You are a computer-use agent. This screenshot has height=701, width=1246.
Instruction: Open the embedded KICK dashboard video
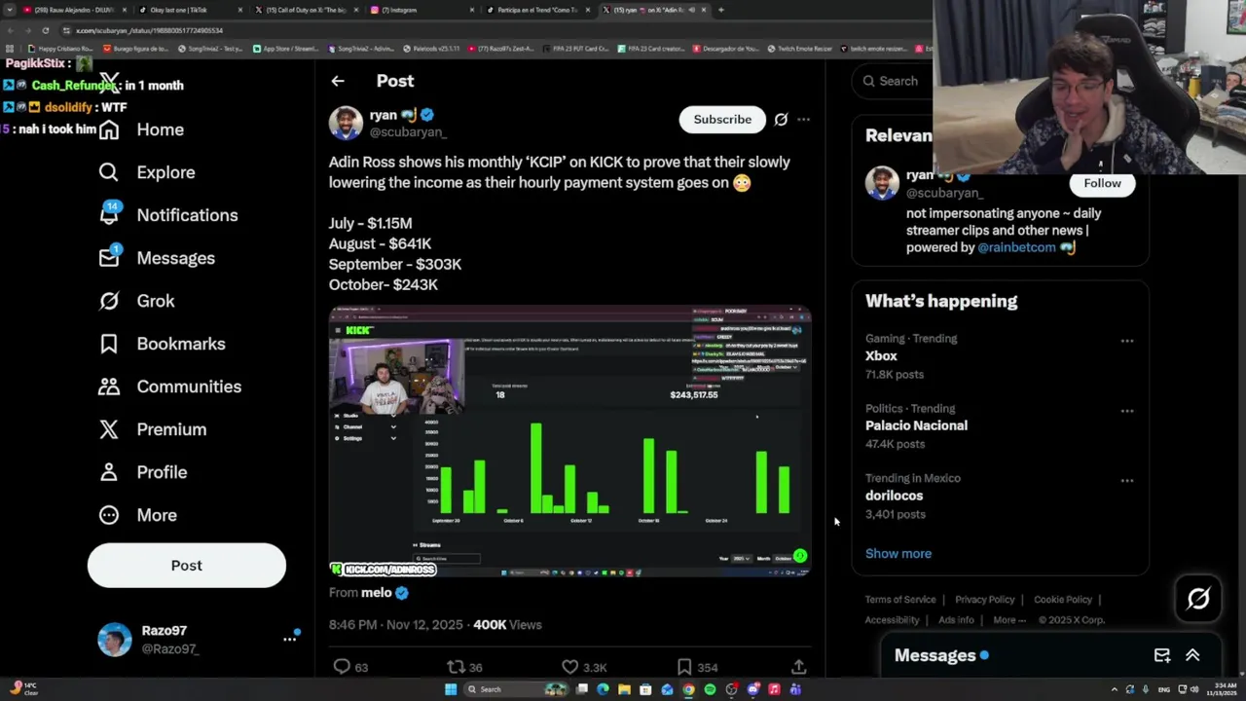tap(569, 441)
